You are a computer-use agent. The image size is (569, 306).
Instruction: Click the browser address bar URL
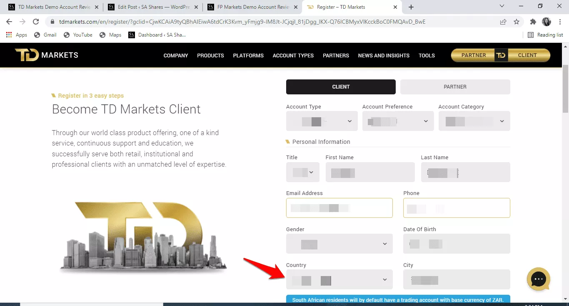pos(242,22)
